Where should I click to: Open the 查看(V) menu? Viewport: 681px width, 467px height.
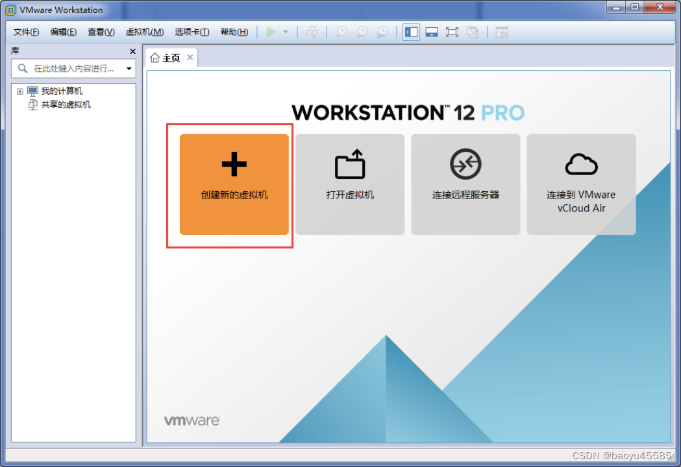coord(101,32)
